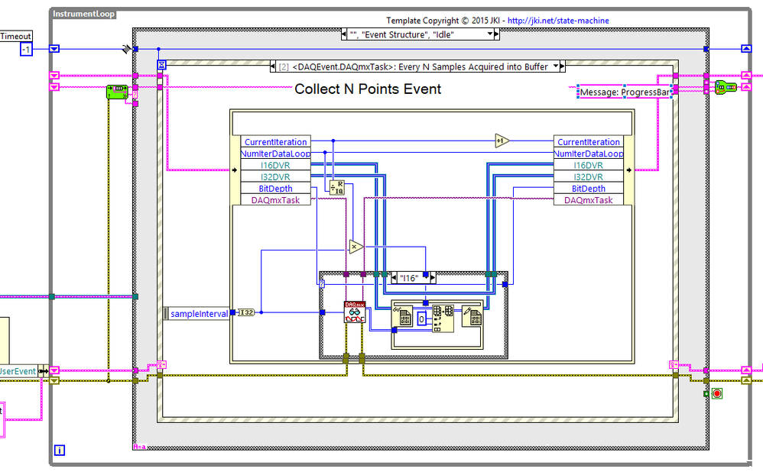763x475 pixels.
Task: Select the DAQmx Read VI icon
Action: [354, 312]
